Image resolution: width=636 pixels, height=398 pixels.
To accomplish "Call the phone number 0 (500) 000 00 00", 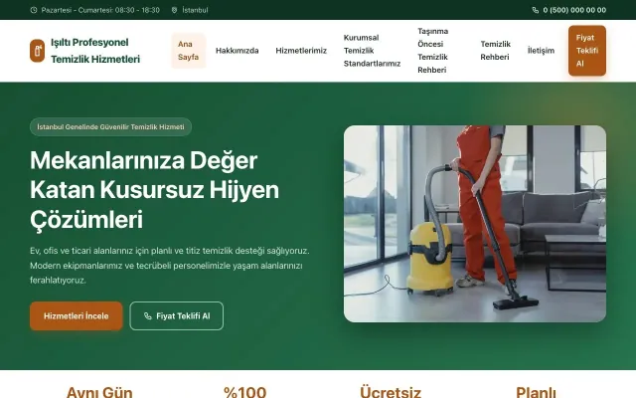I will coord(574,10).
